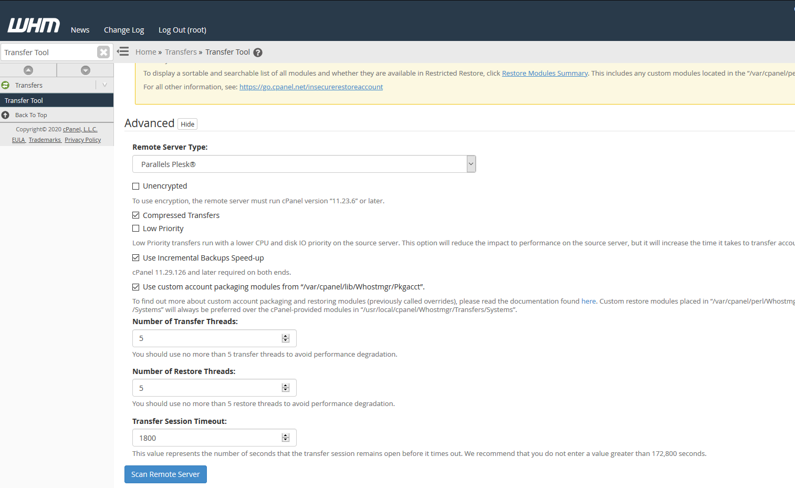Open the insecurerestoreaccount documentation link
This screenshot has height=488, width=795.
pyautogui.click(x=311, y=87)
